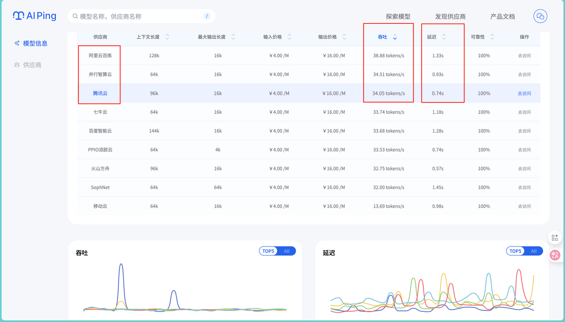Click the 0.57s latency value
565x322 pixels.
[438, 169]
